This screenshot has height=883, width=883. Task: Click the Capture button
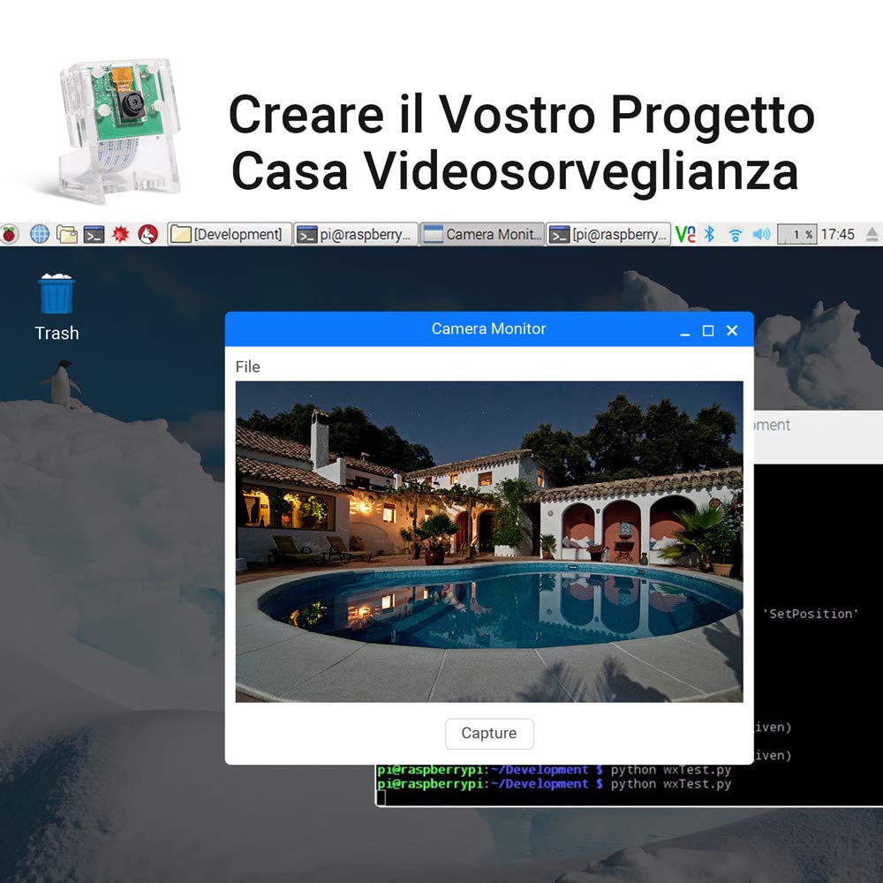[x=489, y=733]
